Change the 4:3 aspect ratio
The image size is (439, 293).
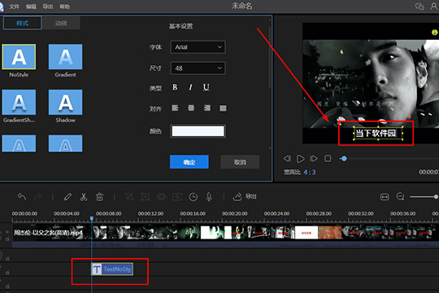click(x=310, y=173)
